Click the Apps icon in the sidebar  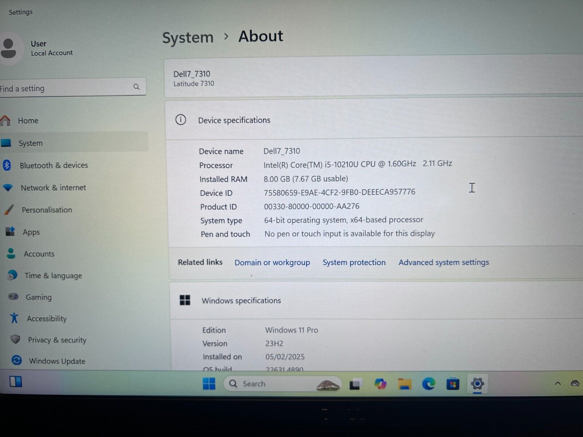tap(10, 231)
